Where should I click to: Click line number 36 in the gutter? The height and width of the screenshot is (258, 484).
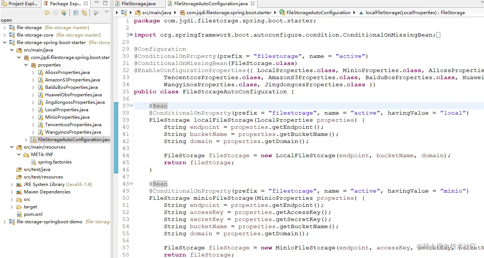(125, 99)
